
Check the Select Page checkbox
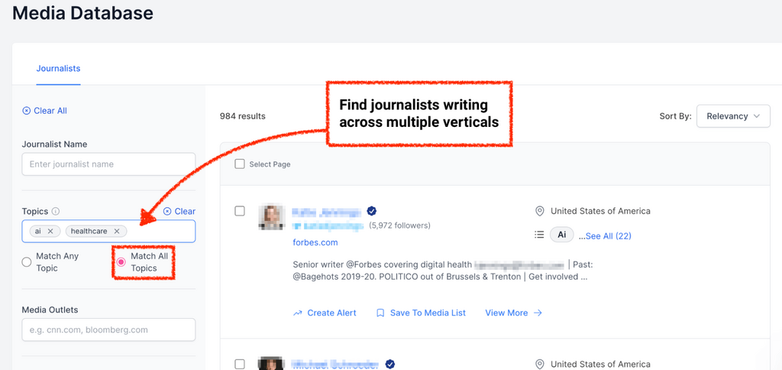(x=240, y=164)
